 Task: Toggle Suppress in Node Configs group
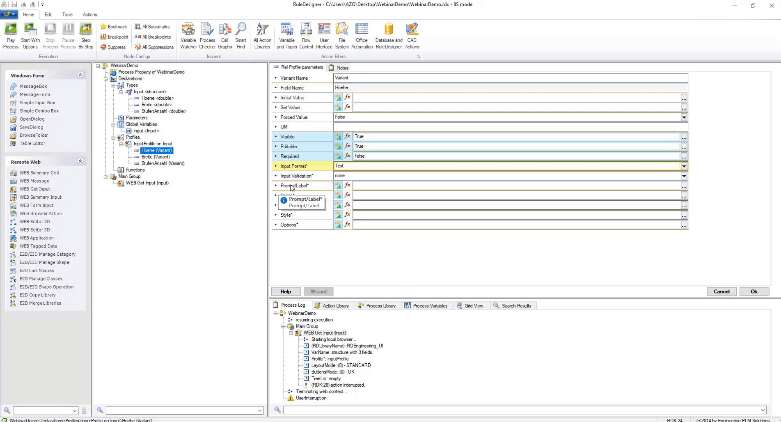click(114, 47)
